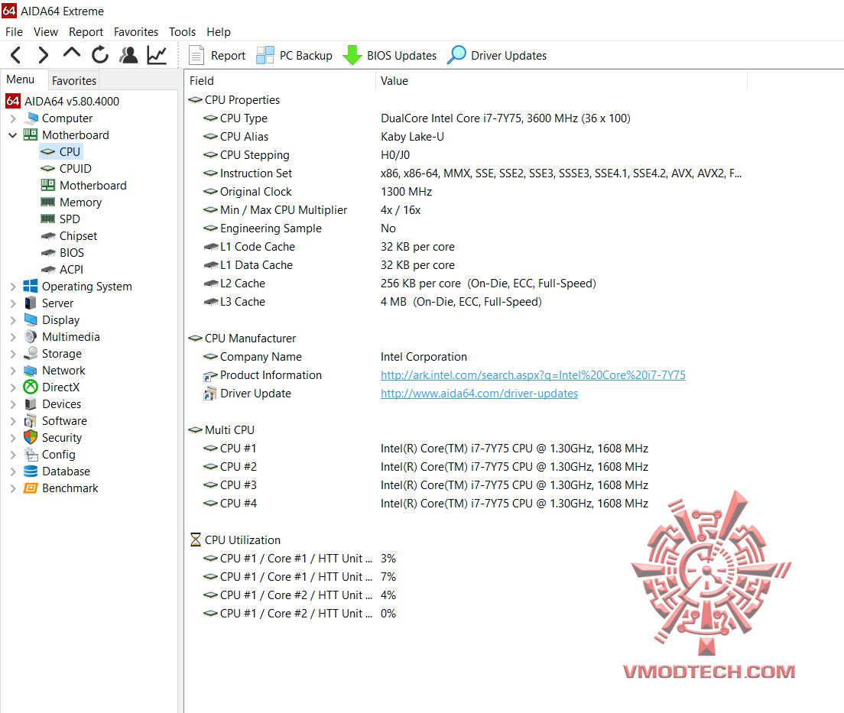
Task: Click the Benchmark orange icon
Action: [x=31, y=488]
